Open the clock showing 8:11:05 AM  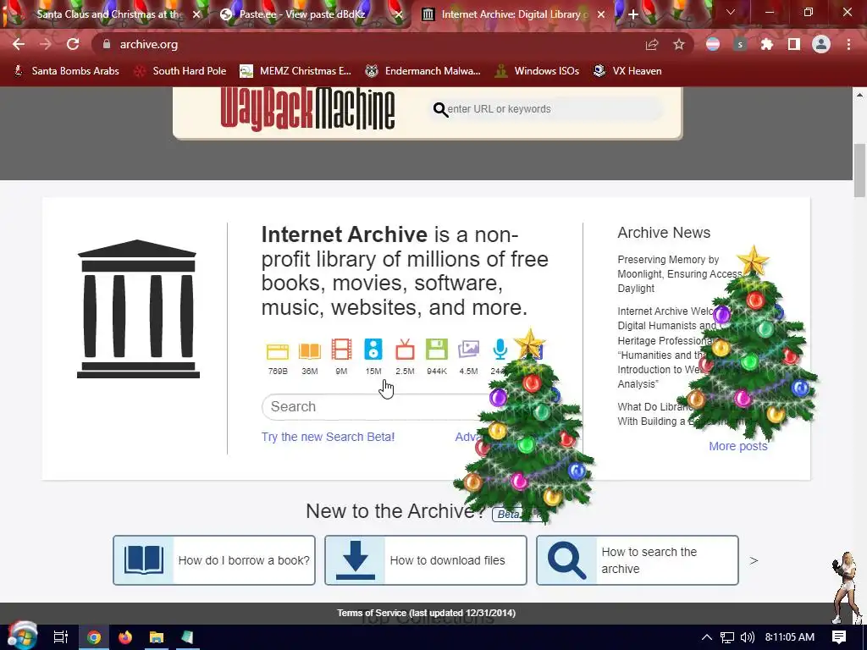click(x=790, y=637)
